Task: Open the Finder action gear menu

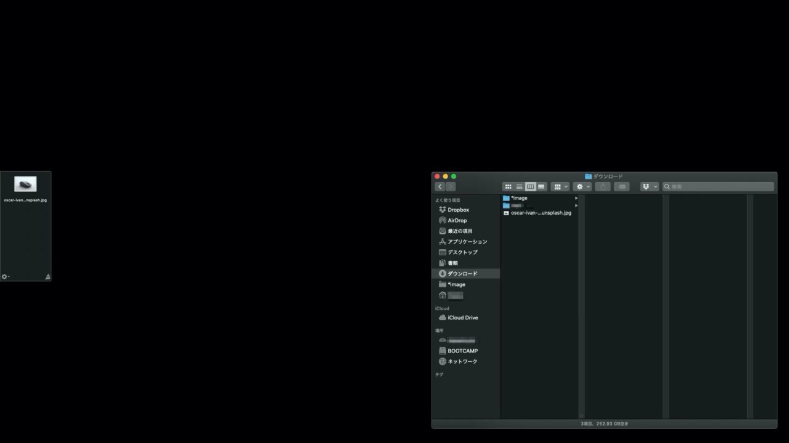Action: [x=582, y=186]
